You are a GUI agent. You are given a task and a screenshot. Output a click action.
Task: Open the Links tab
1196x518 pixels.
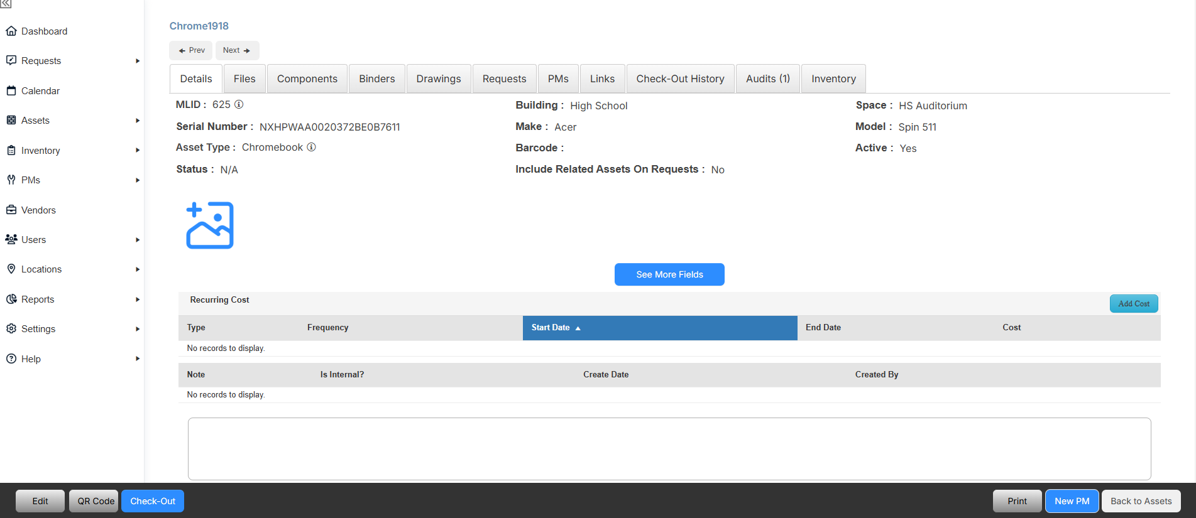pos(602,78)
